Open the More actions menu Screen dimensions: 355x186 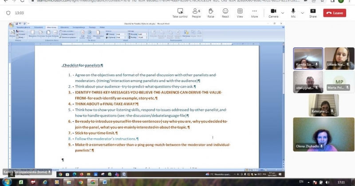(x=254, y=13)
